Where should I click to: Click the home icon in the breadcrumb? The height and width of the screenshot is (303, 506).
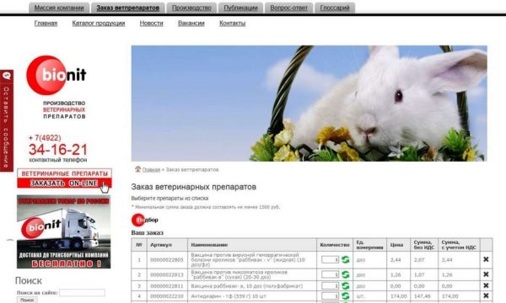137,169
